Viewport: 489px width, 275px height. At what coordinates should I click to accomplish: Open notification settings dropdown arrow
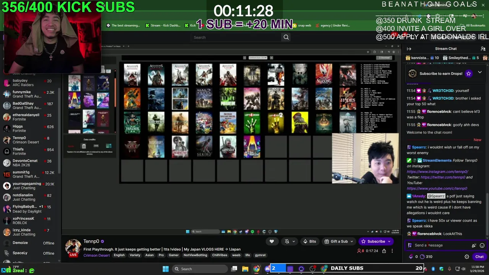[x=293, y=241]
